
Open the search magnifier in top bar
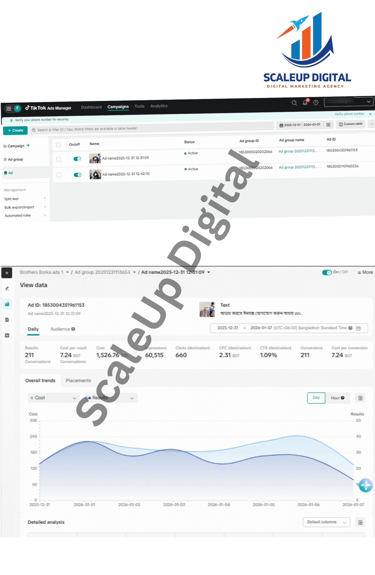[x=294, y=103]
